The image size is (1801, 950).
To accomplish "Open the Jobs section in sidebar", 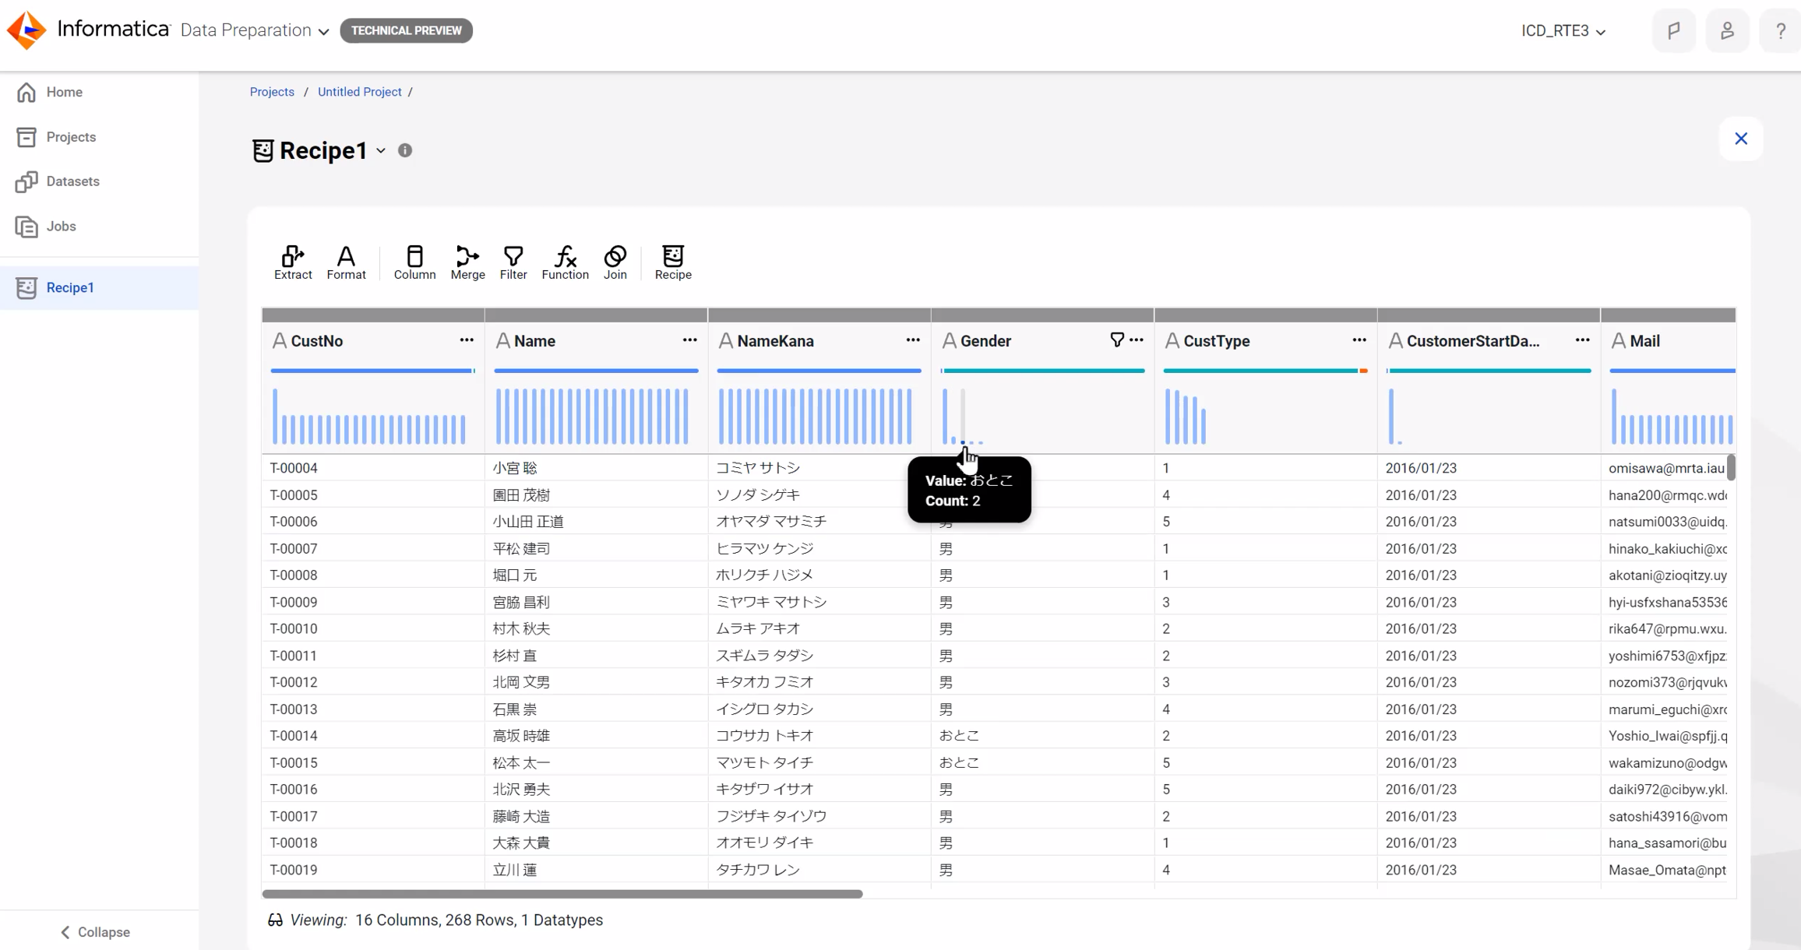I will [x=61, y=226].
